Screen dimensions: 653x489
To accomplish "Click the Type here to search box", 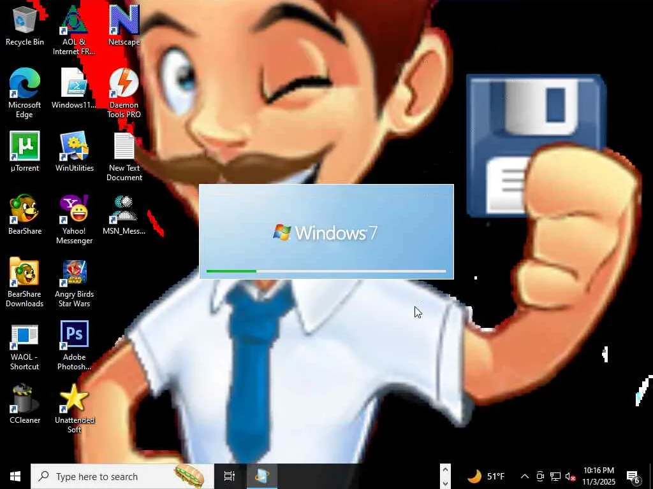I will [122, 476].
